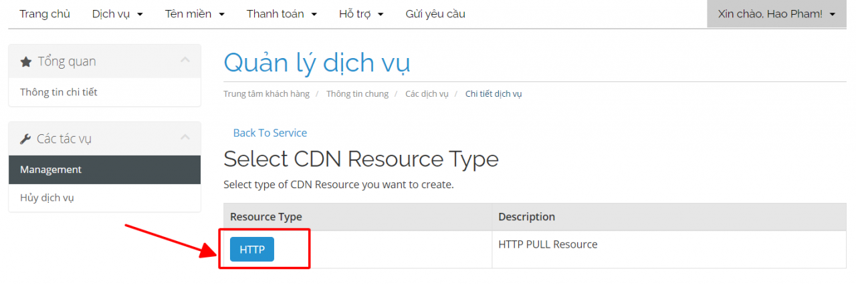Click the Trung tâm khách hàng breadcrumb
Screen dimensions: 856x285
coord(266,94)
